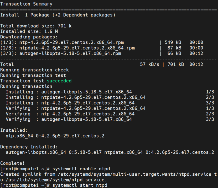Image resolution: width=218 pixels, height=188 pixels.
Task: Click the 'Dependency Installed:' heading
Action: 29,147
